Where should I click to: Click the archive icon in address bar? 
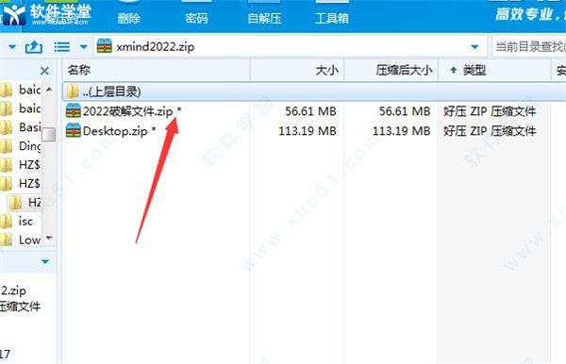point(105,46)
